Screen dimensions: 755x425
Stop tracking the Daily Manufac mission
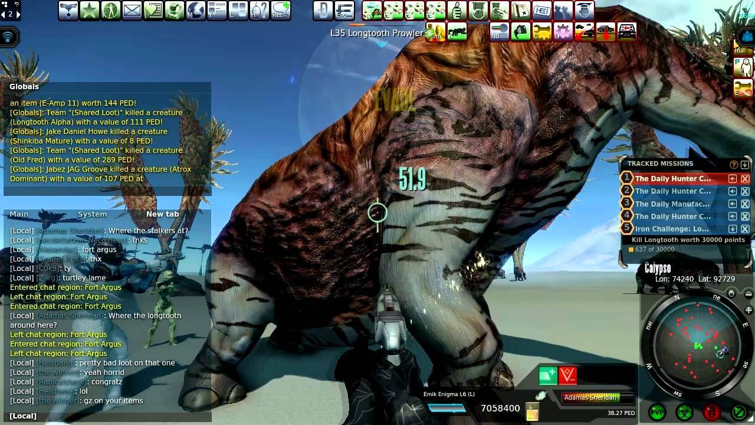click(745, 204)
